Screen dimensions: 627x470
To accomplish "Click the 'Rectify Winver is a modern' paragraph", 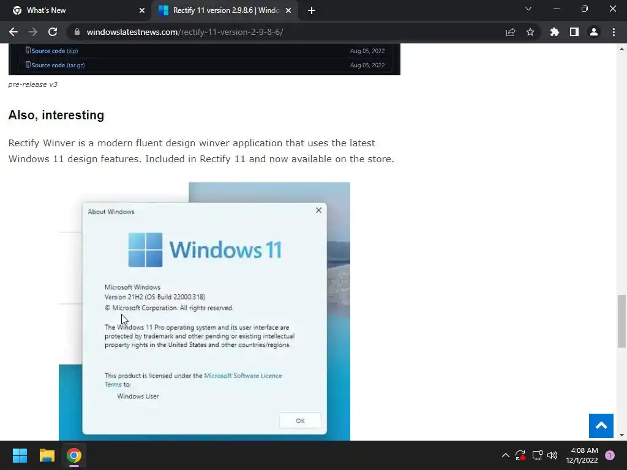I will 201,151.
